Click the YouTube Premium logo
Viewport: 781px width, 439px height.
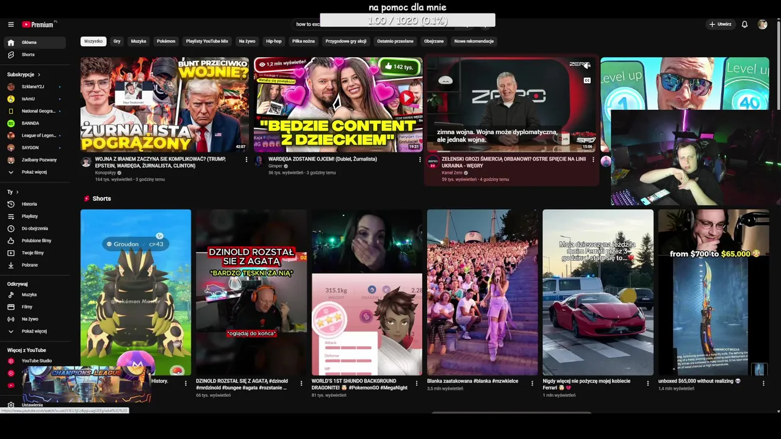click(x=39, y=24)
